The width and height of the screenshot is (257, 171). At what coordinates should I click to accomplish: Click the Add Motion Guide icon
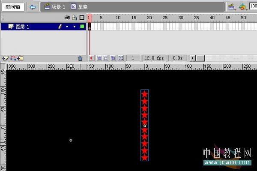tap(13, 58)
